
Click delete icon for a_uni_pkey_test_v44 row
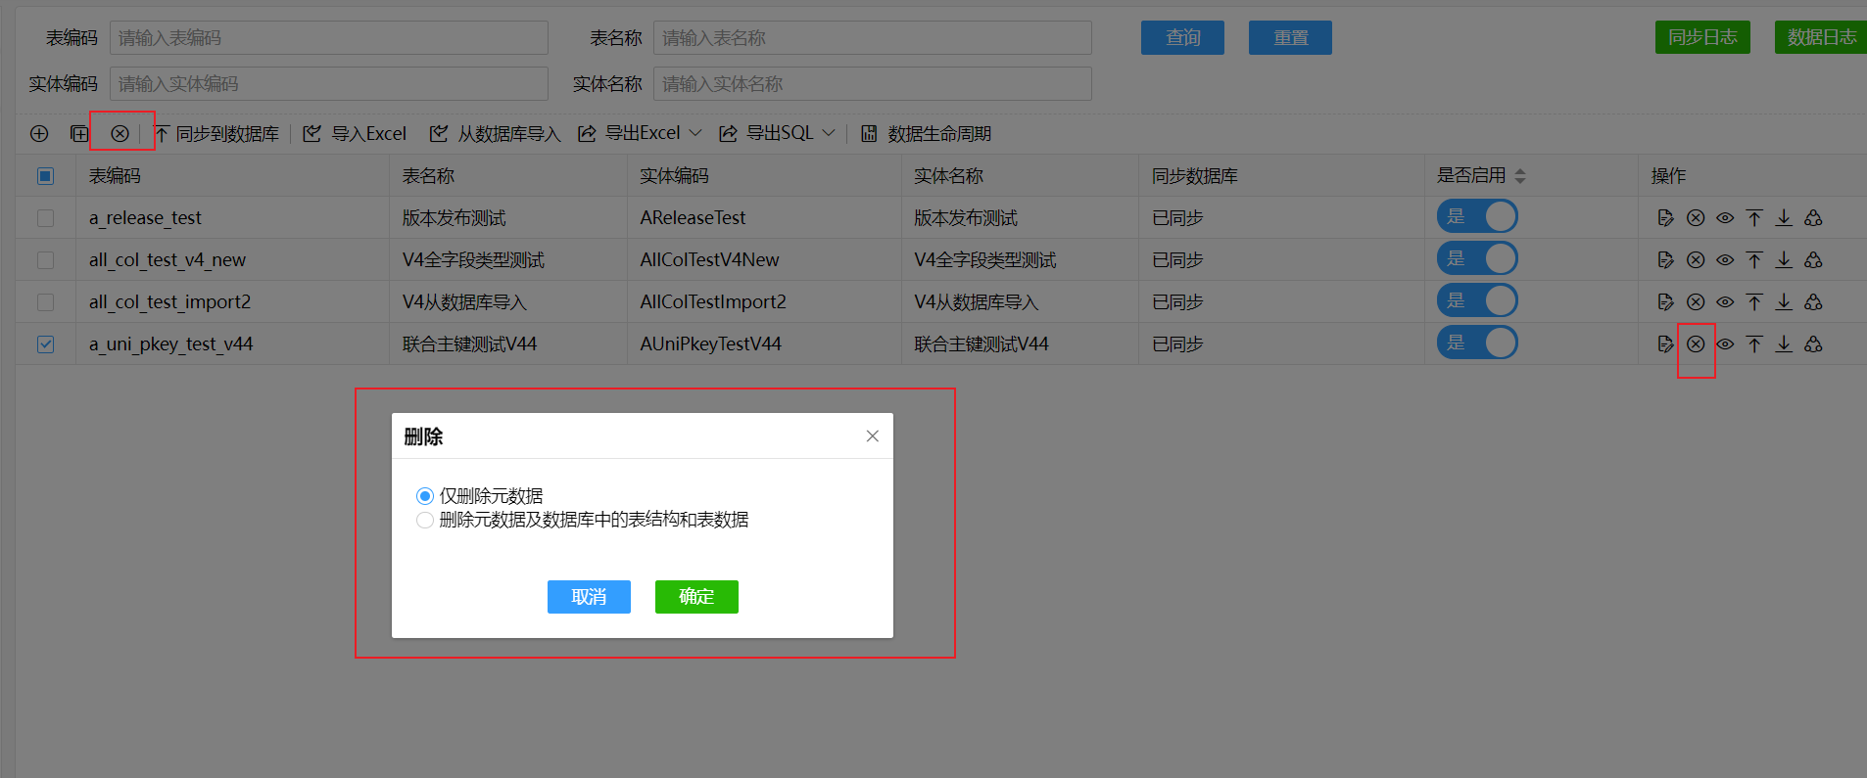(1696, 344)
